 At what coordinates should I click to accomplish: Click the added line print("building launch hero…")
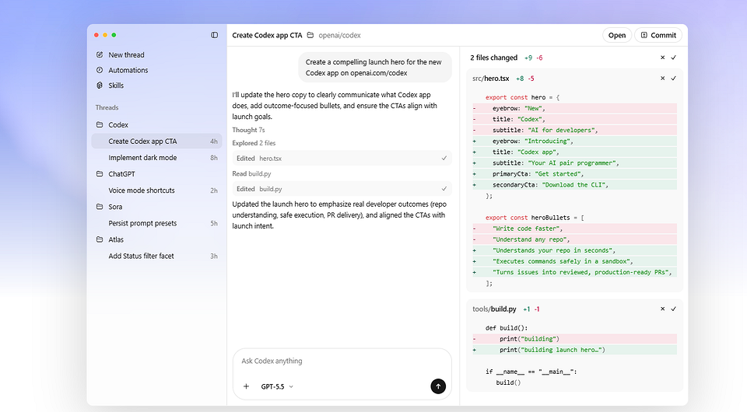(x=574, y=350)
